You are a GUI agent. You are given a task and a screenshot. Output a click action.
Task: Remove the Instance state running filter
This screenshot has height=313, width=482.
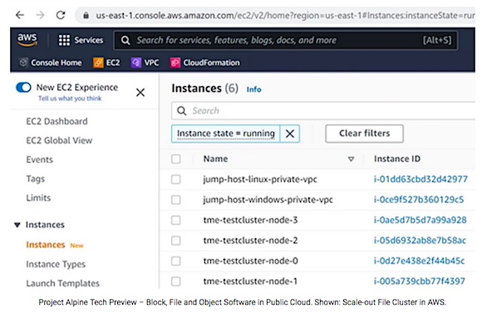pos(289,134)
